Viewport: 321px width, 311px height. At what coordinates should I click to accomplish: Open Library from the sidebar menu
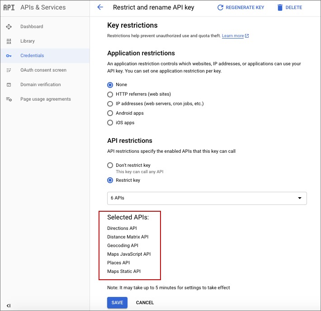(28, 41)
